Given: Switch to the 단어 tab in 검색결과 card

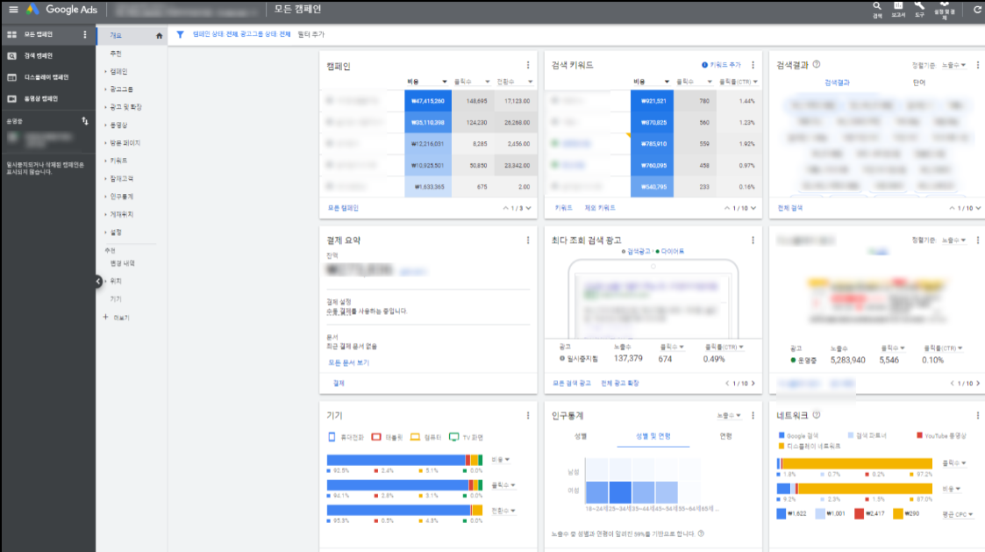Looking at the screenshot, I should pyautogui.click(x=918, y=80).
